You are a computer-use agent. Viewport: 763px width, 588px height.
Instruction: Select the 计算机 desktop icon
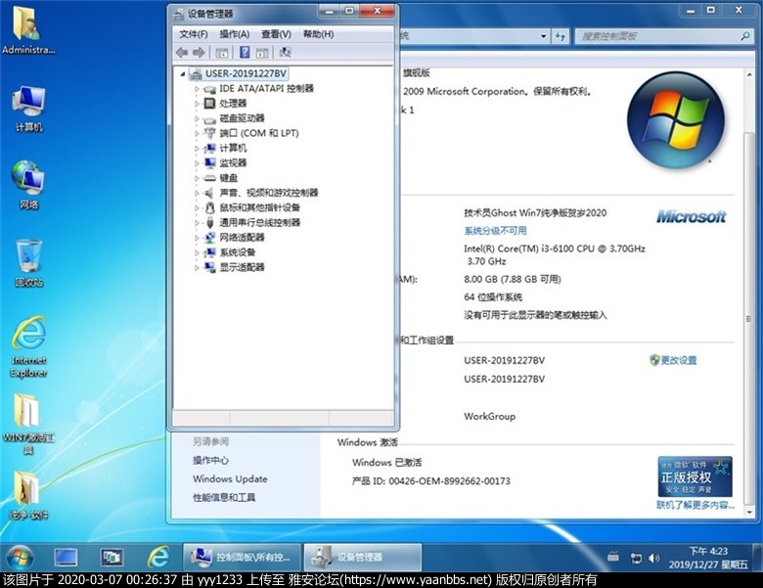28,101
